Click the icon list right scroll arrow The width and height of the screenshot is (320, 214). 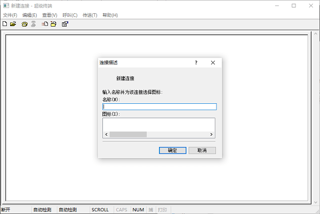pos(211,134)
